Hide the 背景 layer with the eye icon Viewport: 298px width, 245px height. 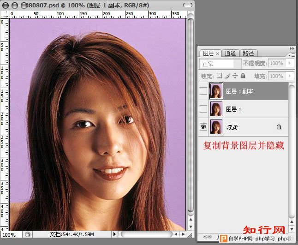pos(203,126)
